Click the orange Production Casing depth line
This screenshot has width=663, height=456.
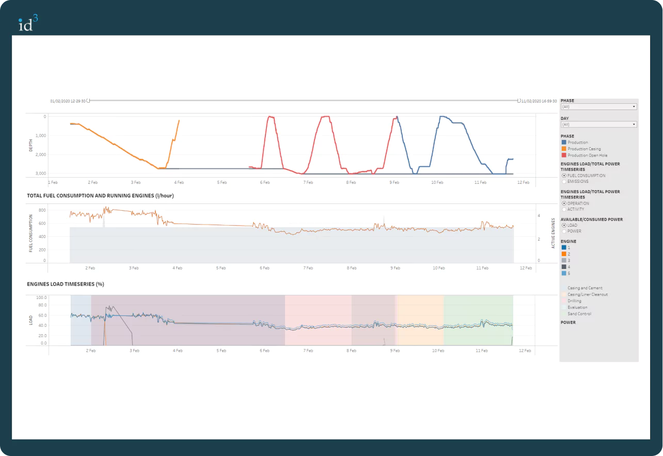tap(114, 145)
